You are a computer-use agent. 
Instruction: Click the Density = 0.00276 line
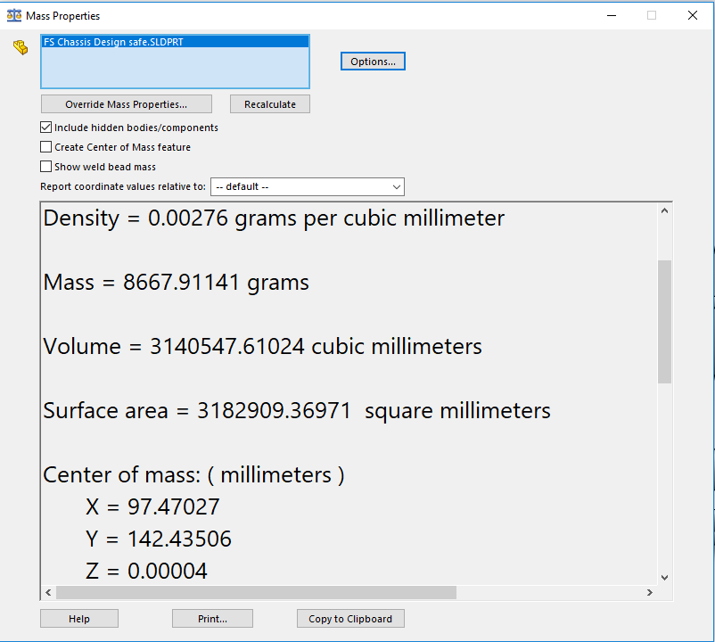coord(274,218)
